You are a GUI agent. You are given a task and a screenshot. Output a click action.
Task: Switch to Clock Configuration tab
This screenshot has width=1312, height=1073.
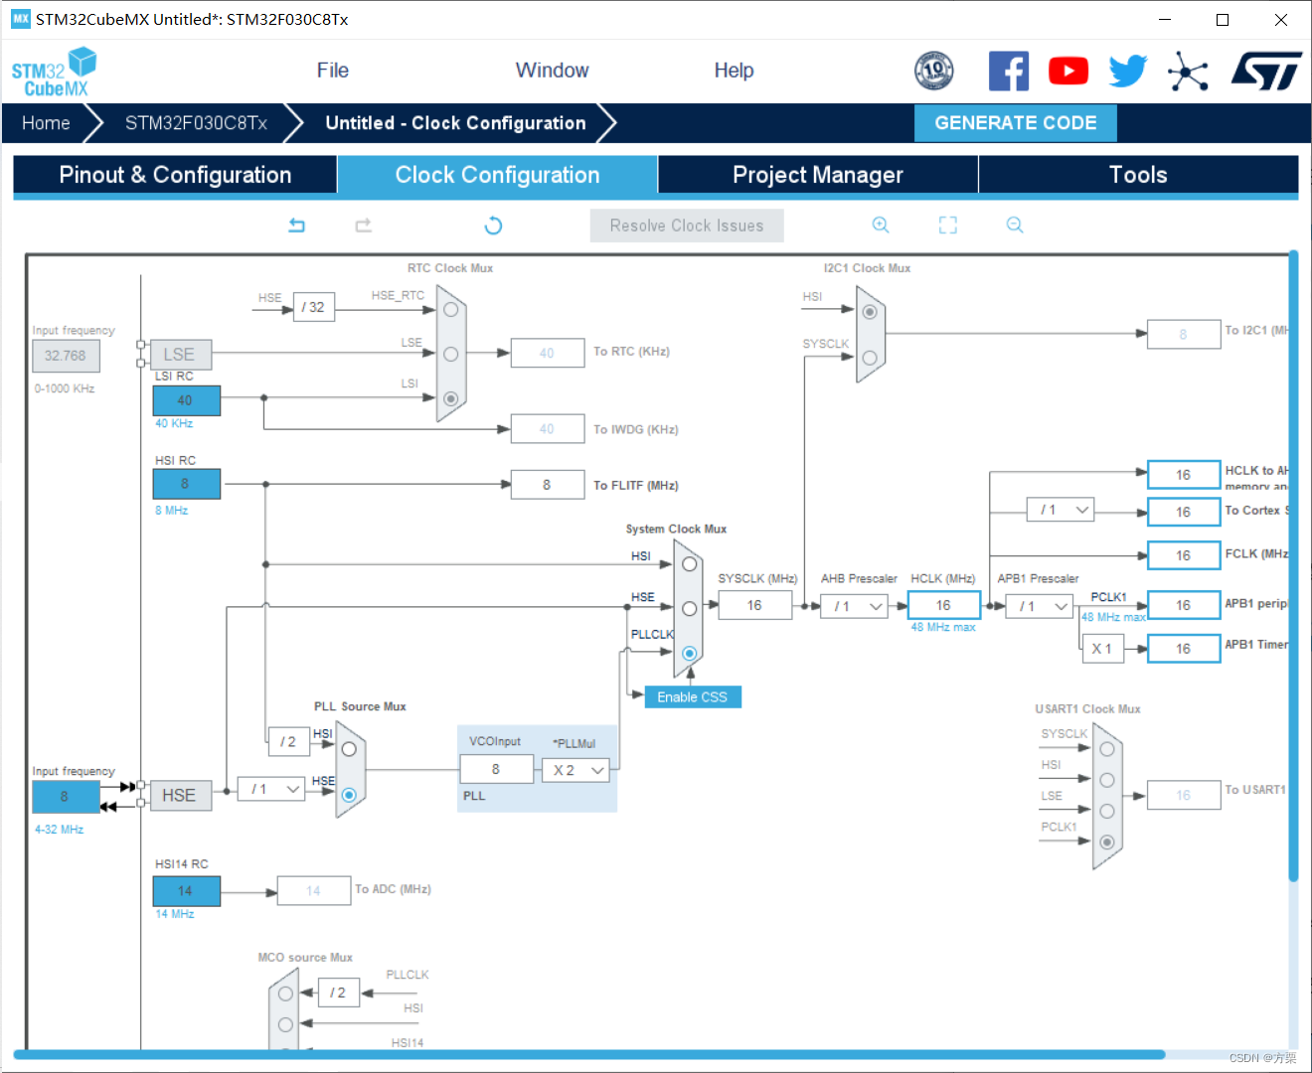[497, 175]
